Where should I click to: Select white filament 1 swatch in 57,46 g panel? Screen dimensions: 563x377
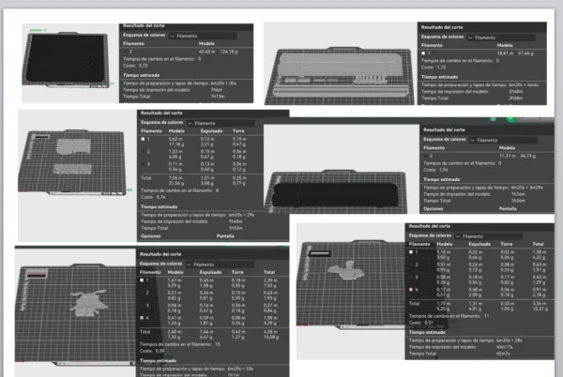tap(423, 53)
